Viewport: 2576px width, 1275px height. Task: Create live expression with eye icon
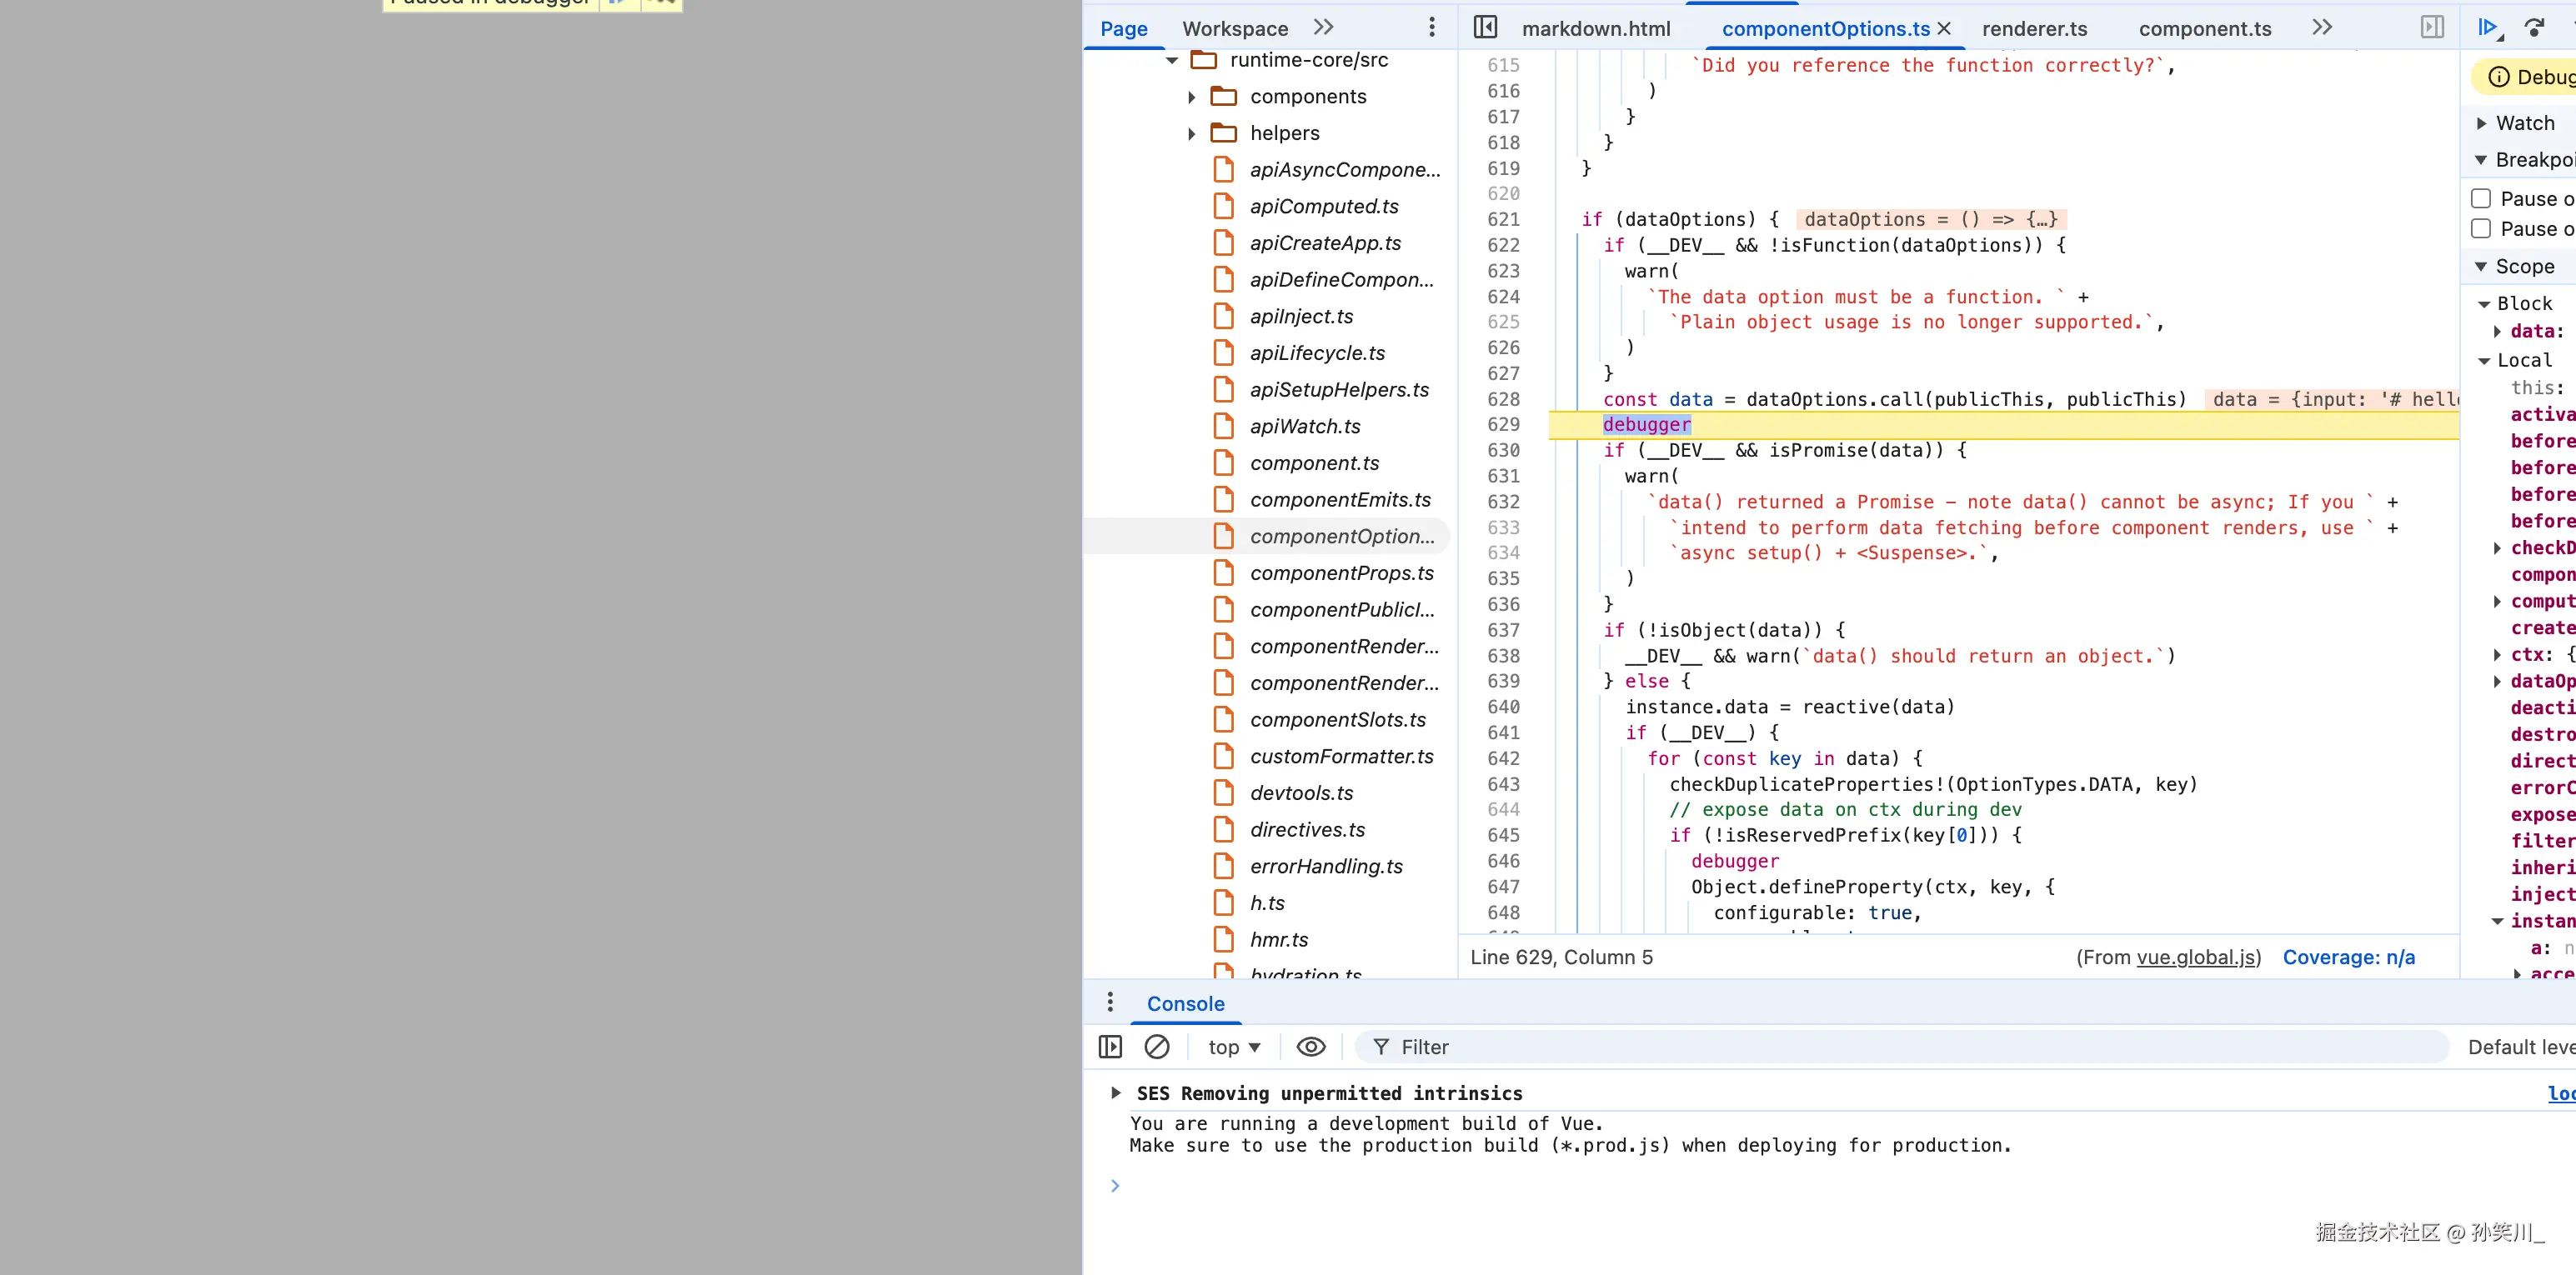[1311, 1047]
